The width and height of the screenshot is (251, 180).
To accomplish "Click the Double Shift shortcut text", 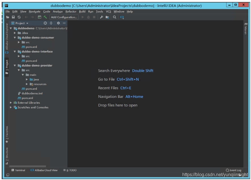I will point(143,71).
